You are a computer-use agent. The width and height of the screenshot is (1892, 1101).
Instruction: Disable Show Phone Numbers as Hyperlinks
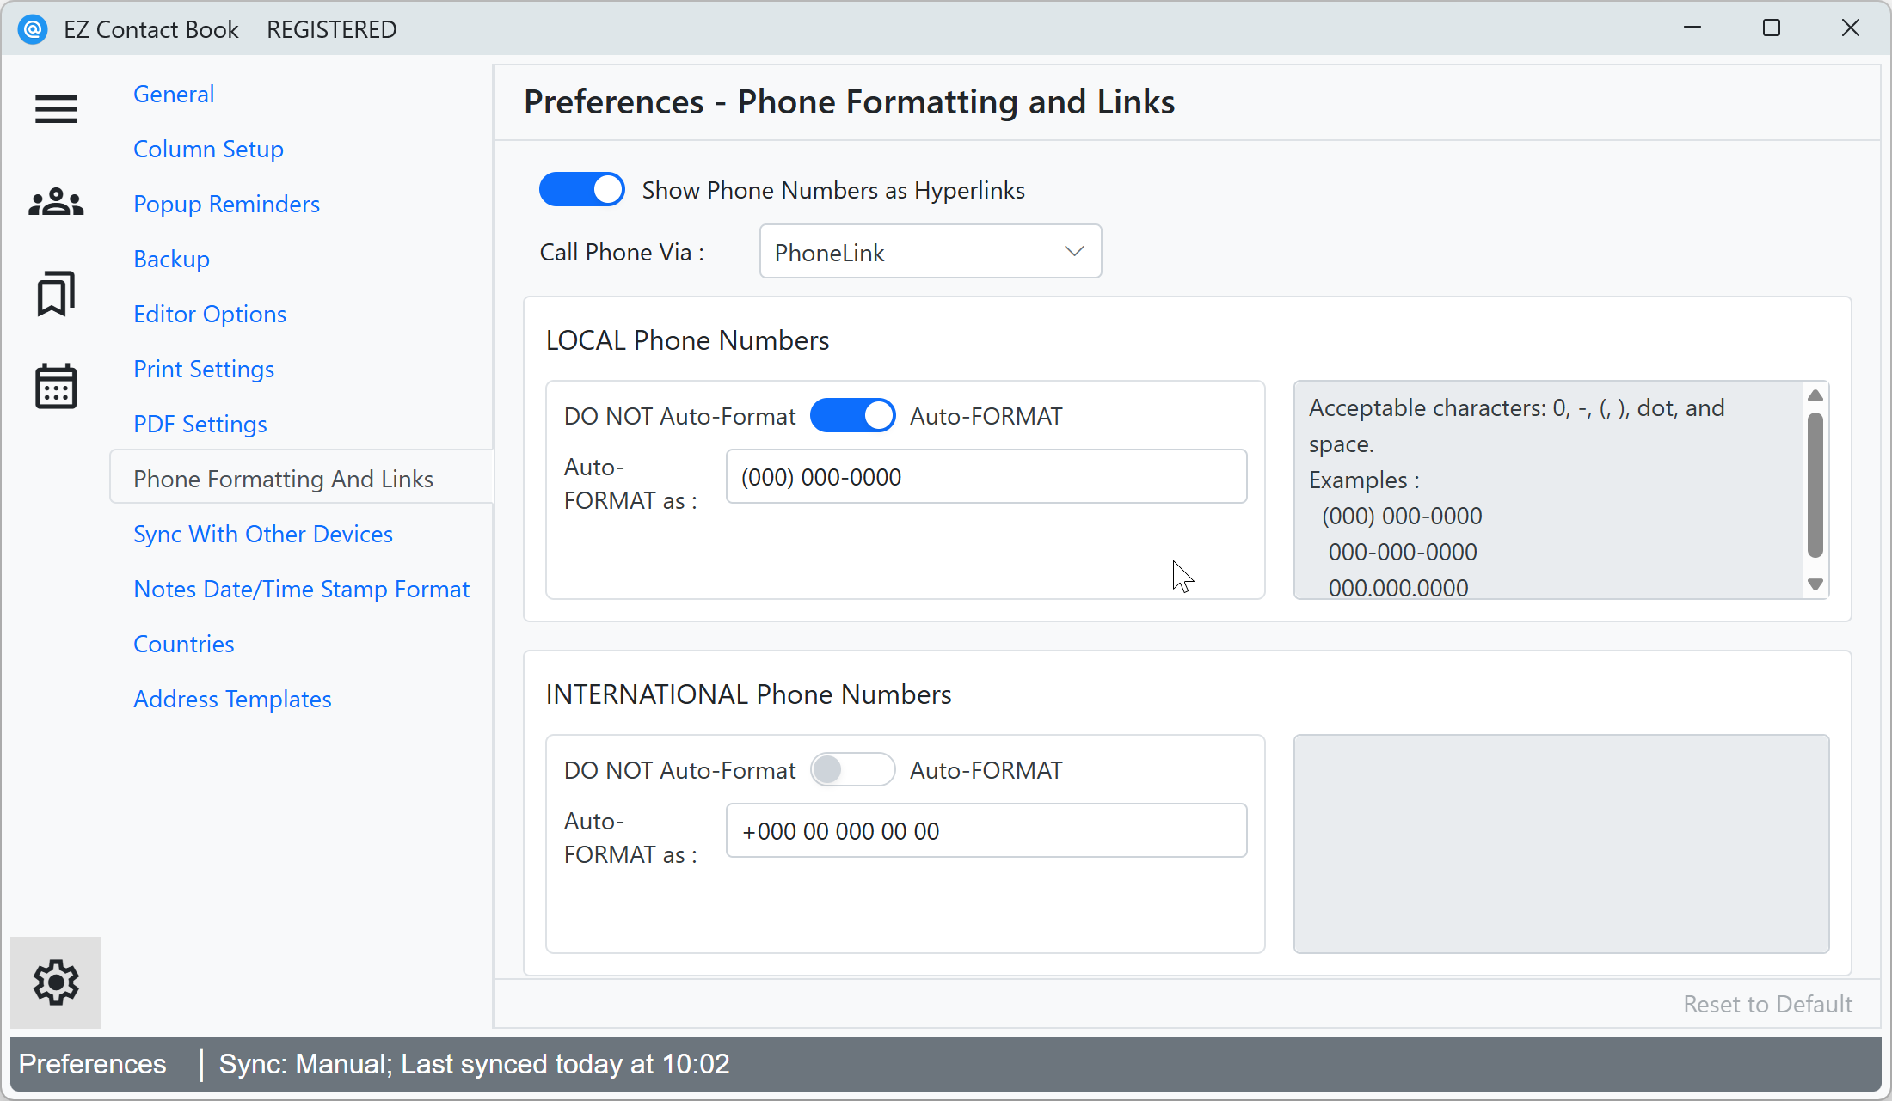(x=582, y=189)
